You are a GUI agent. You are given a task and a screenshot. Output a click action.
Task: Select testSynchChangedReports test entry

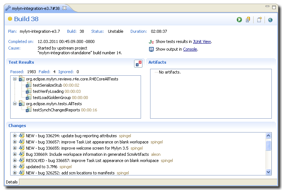[56, 110]
